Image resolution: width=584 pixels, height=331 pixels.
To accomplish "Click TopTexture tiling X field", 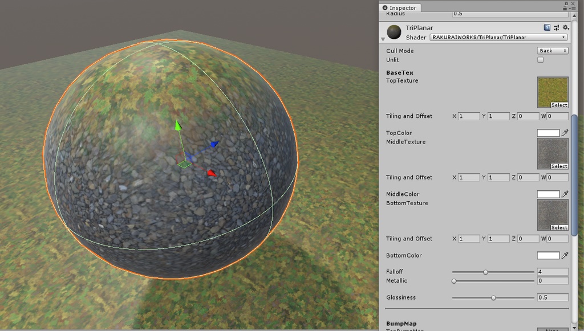I will coord(469,116).
